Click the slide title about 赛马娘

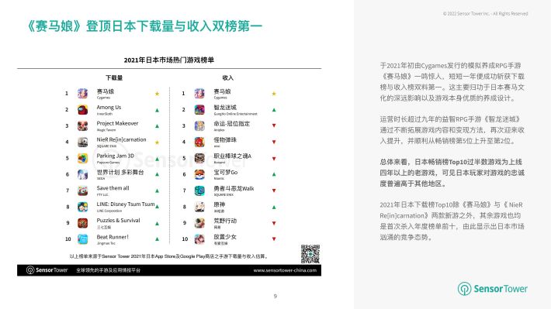[144, 26]
